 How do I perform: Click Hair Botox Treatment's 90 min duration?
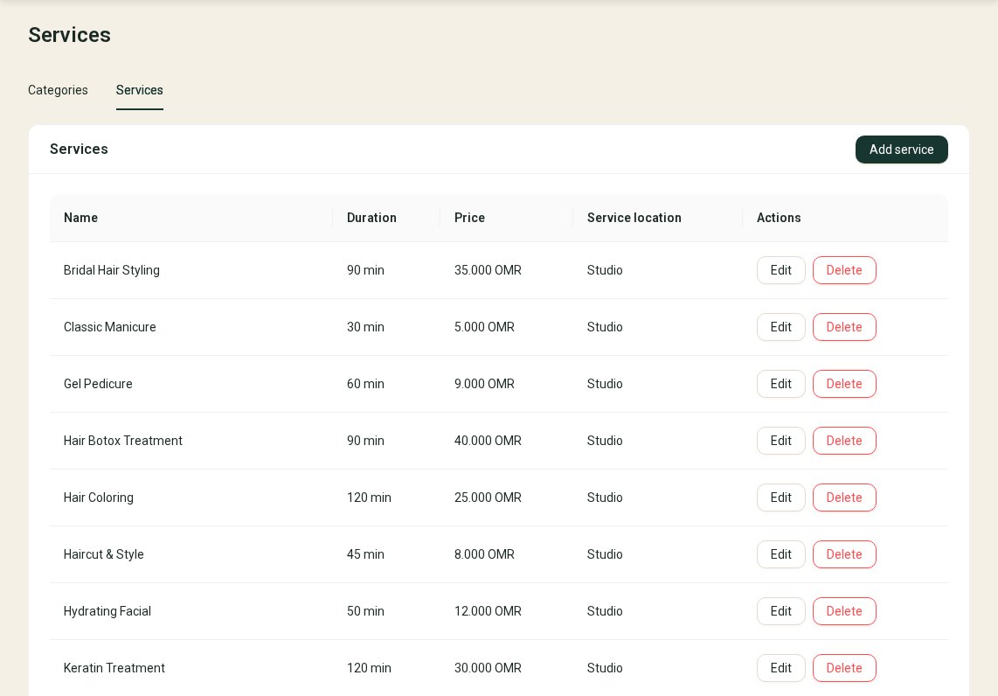(365, 441)
